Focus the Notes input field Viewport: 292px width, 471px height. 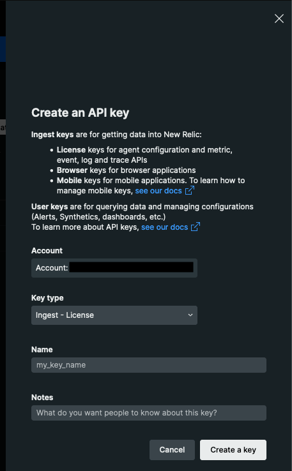(149, 413)
